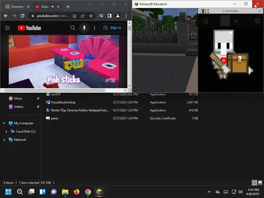Open Code Builder settings gear

(x=258, y=21)
